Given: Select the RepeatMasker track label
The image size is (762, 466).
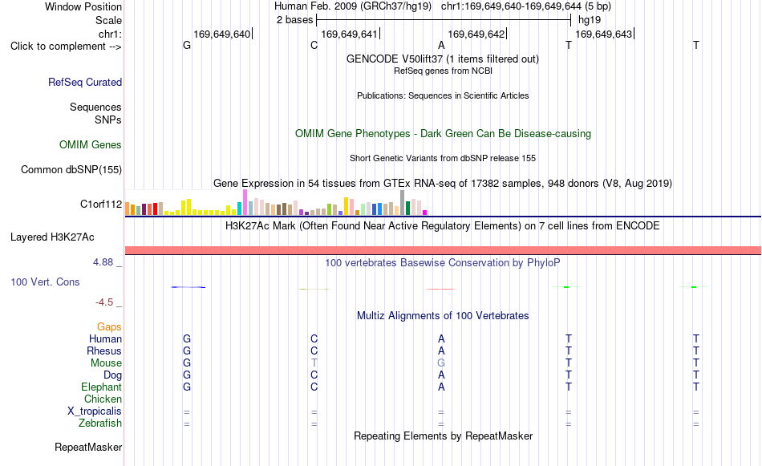Looking at the screenshot, I should tap(88, 447).
